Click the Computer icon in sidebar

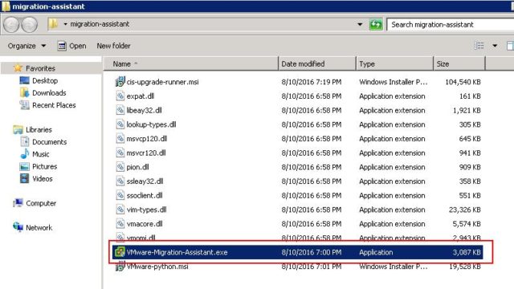point(18,203)
